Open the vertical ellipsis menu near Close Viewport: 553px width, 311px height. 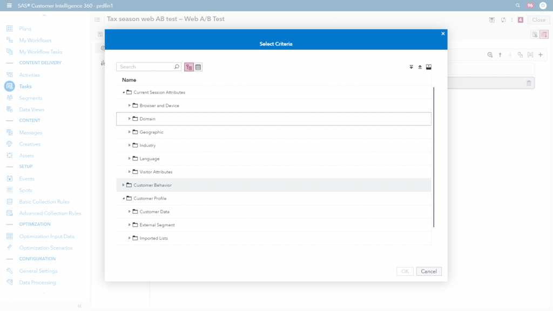512,19
